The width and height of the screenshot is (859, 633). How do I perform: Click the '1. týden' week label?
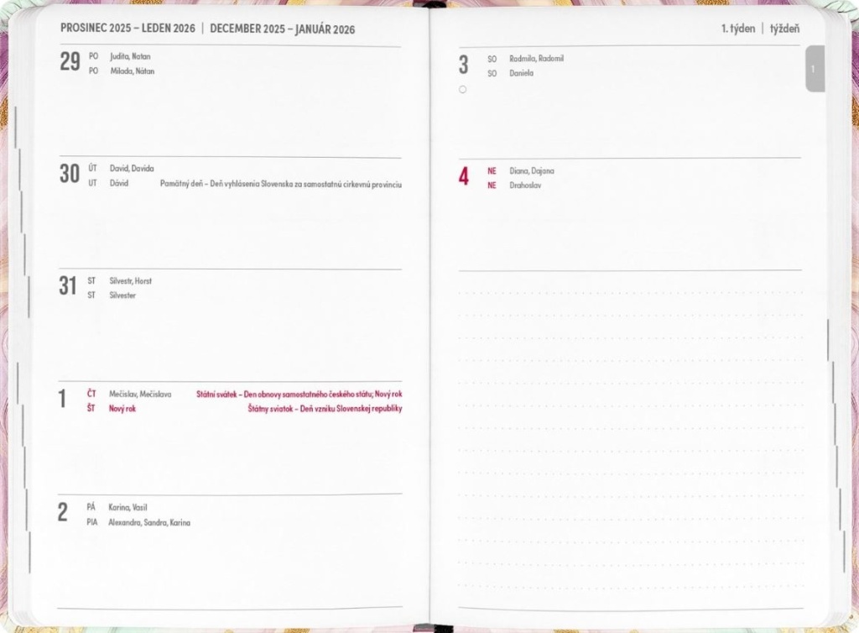coord(737,29)
